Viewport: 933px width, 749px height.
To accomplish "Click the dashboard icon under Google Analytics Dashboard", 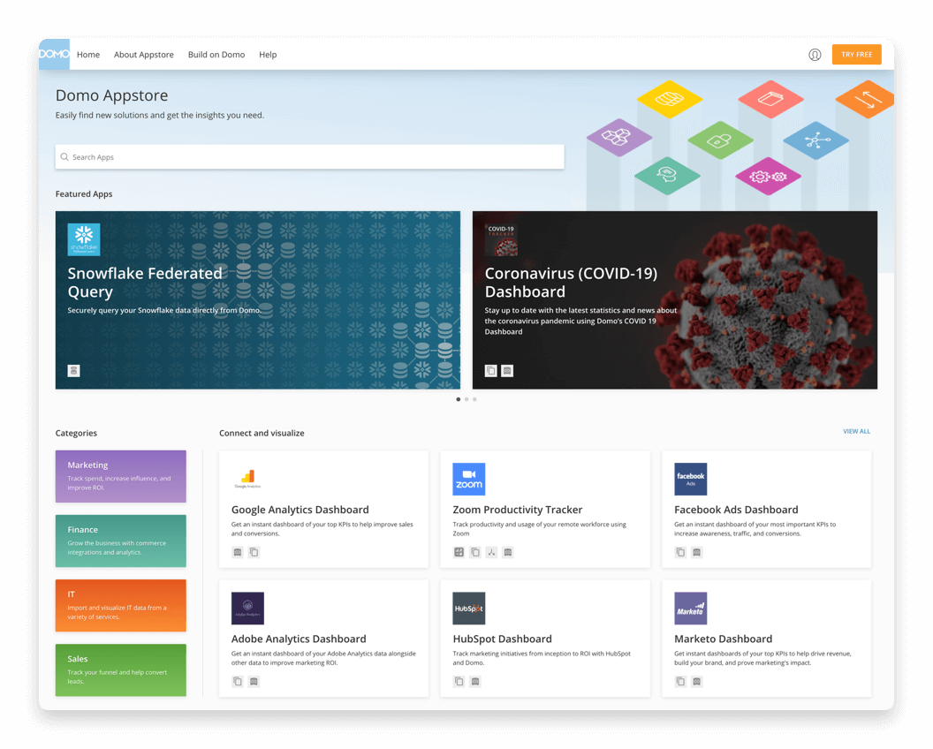I will [x=238, y=552].
